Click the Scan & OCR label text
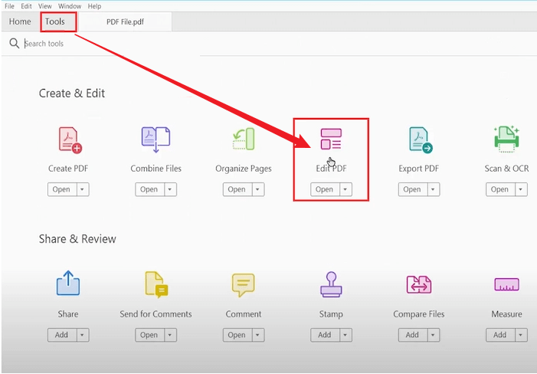Screen dimensions: 537x374 click(506, 169)
